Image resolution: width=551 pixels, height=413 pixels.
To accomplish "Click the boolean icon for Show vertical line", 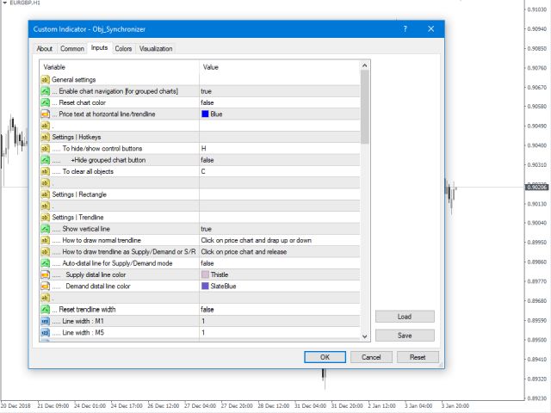I will [x=45, y=229].
